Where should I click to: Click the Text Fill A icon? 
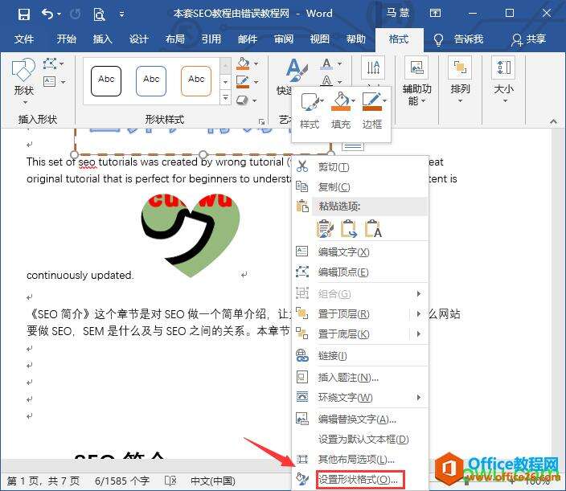point(326,64)
